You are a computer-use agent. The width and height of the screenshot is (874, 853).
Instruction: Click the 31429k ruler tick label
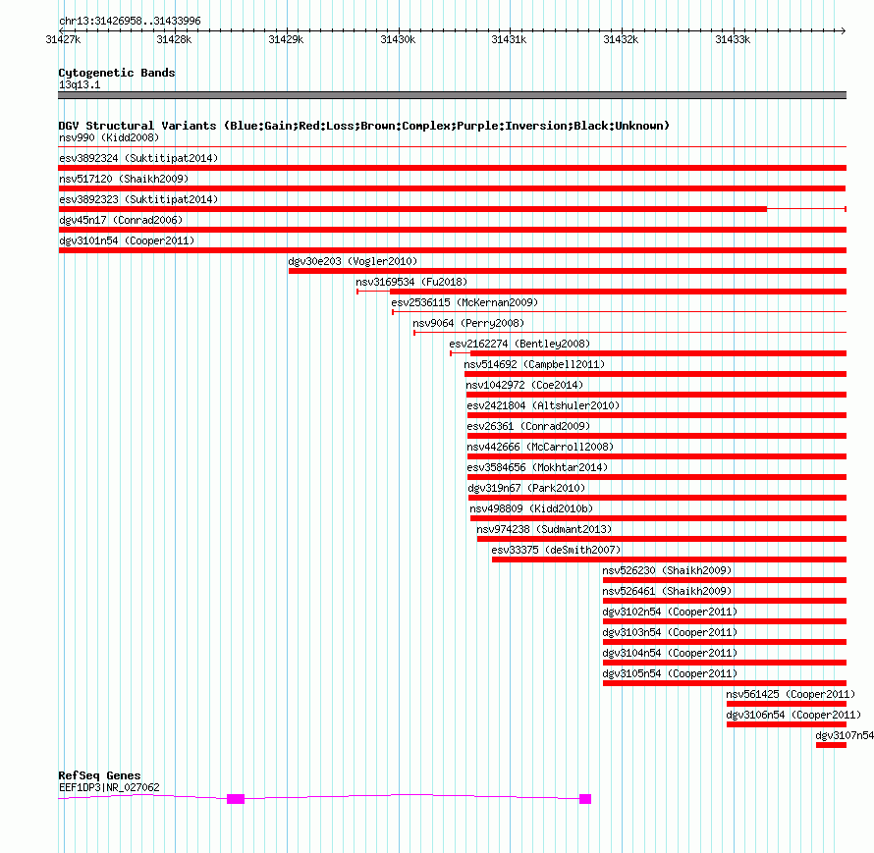click(x=286, y=39)
